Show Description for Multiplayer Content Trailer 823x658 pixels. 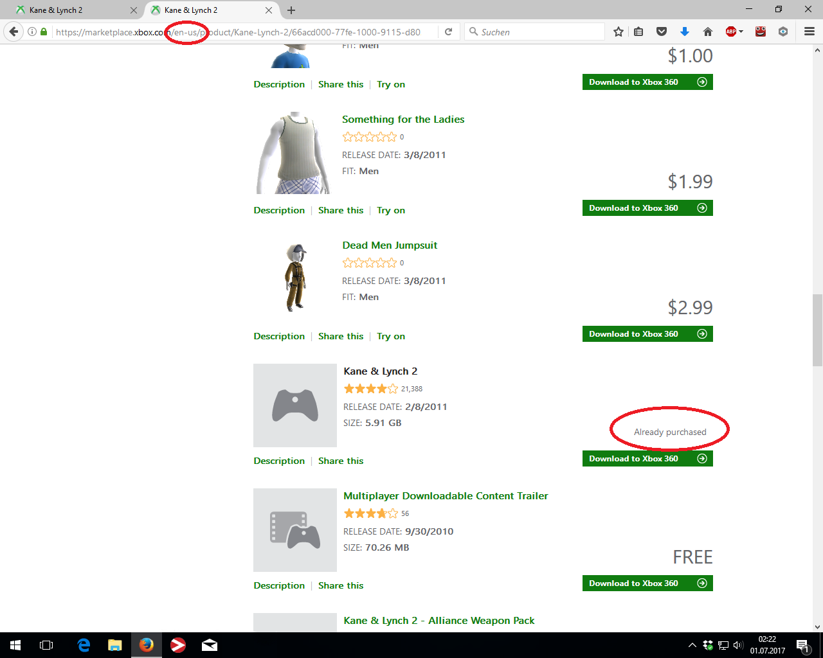(x=279, y=586)
